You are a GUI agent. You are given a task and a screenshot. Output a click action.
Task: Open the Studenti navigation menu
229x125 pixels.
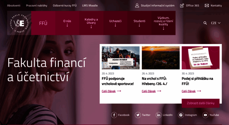[x=139, y=23]
